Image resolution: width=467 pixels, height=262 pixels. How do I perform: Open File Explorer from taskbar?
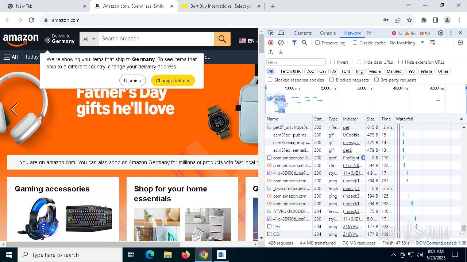click(x=168, y=255)
